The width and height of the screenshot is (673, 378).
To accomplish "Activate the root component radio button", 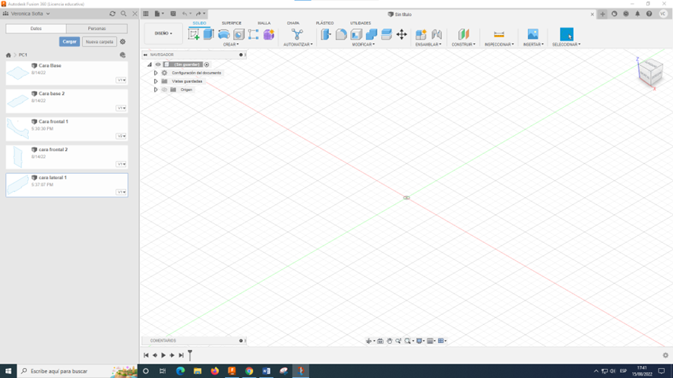I will click(x=207, y=65).
